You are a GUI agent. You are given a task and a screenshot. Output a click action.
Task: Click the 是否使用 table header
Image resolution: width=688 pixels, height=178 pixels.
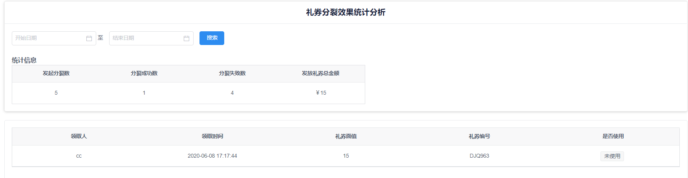pos(613,137)
